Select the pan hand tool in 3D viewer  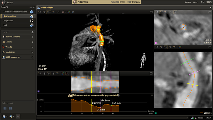click(44, 12)
